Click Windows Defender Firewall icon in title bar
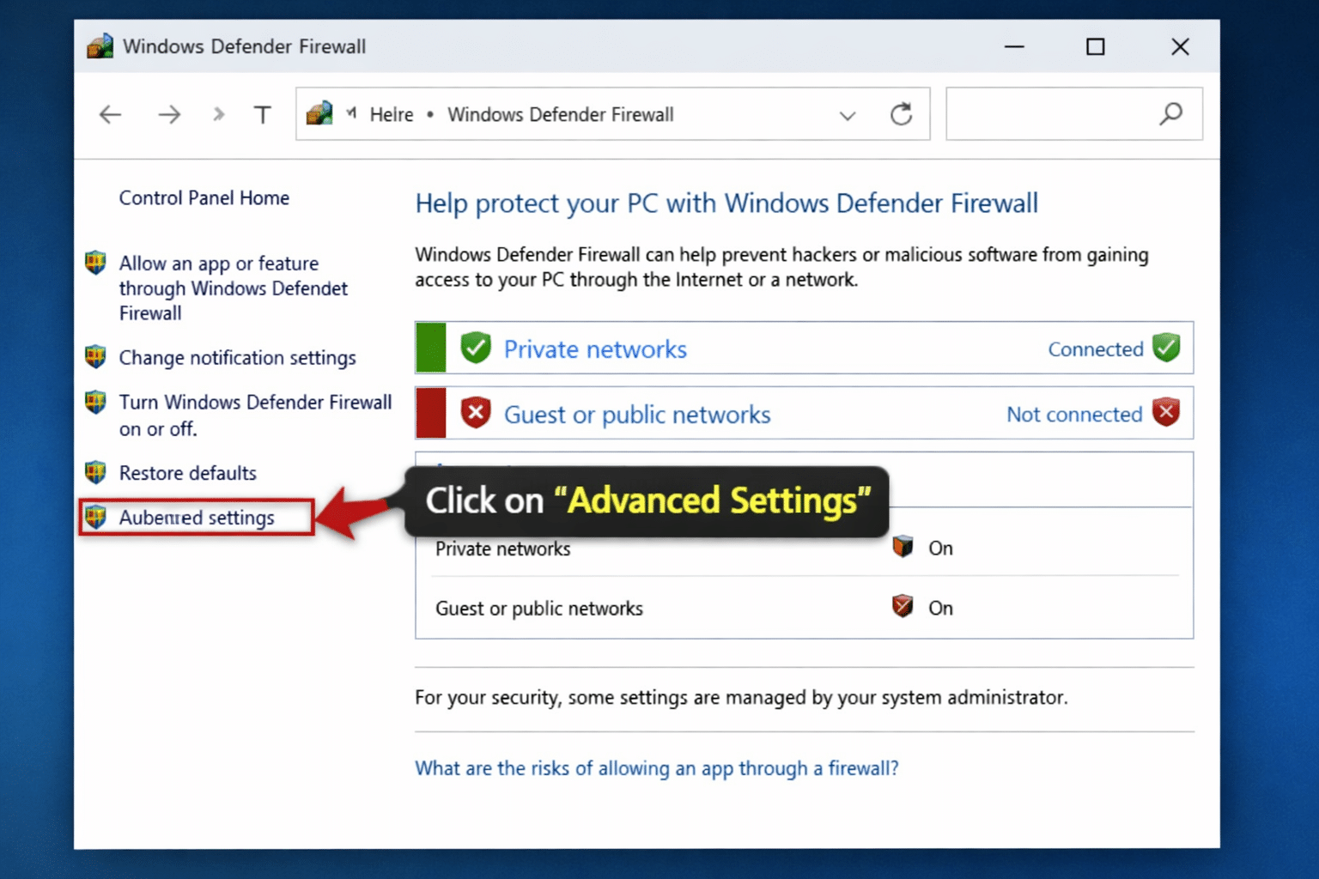 pos(100,45)
